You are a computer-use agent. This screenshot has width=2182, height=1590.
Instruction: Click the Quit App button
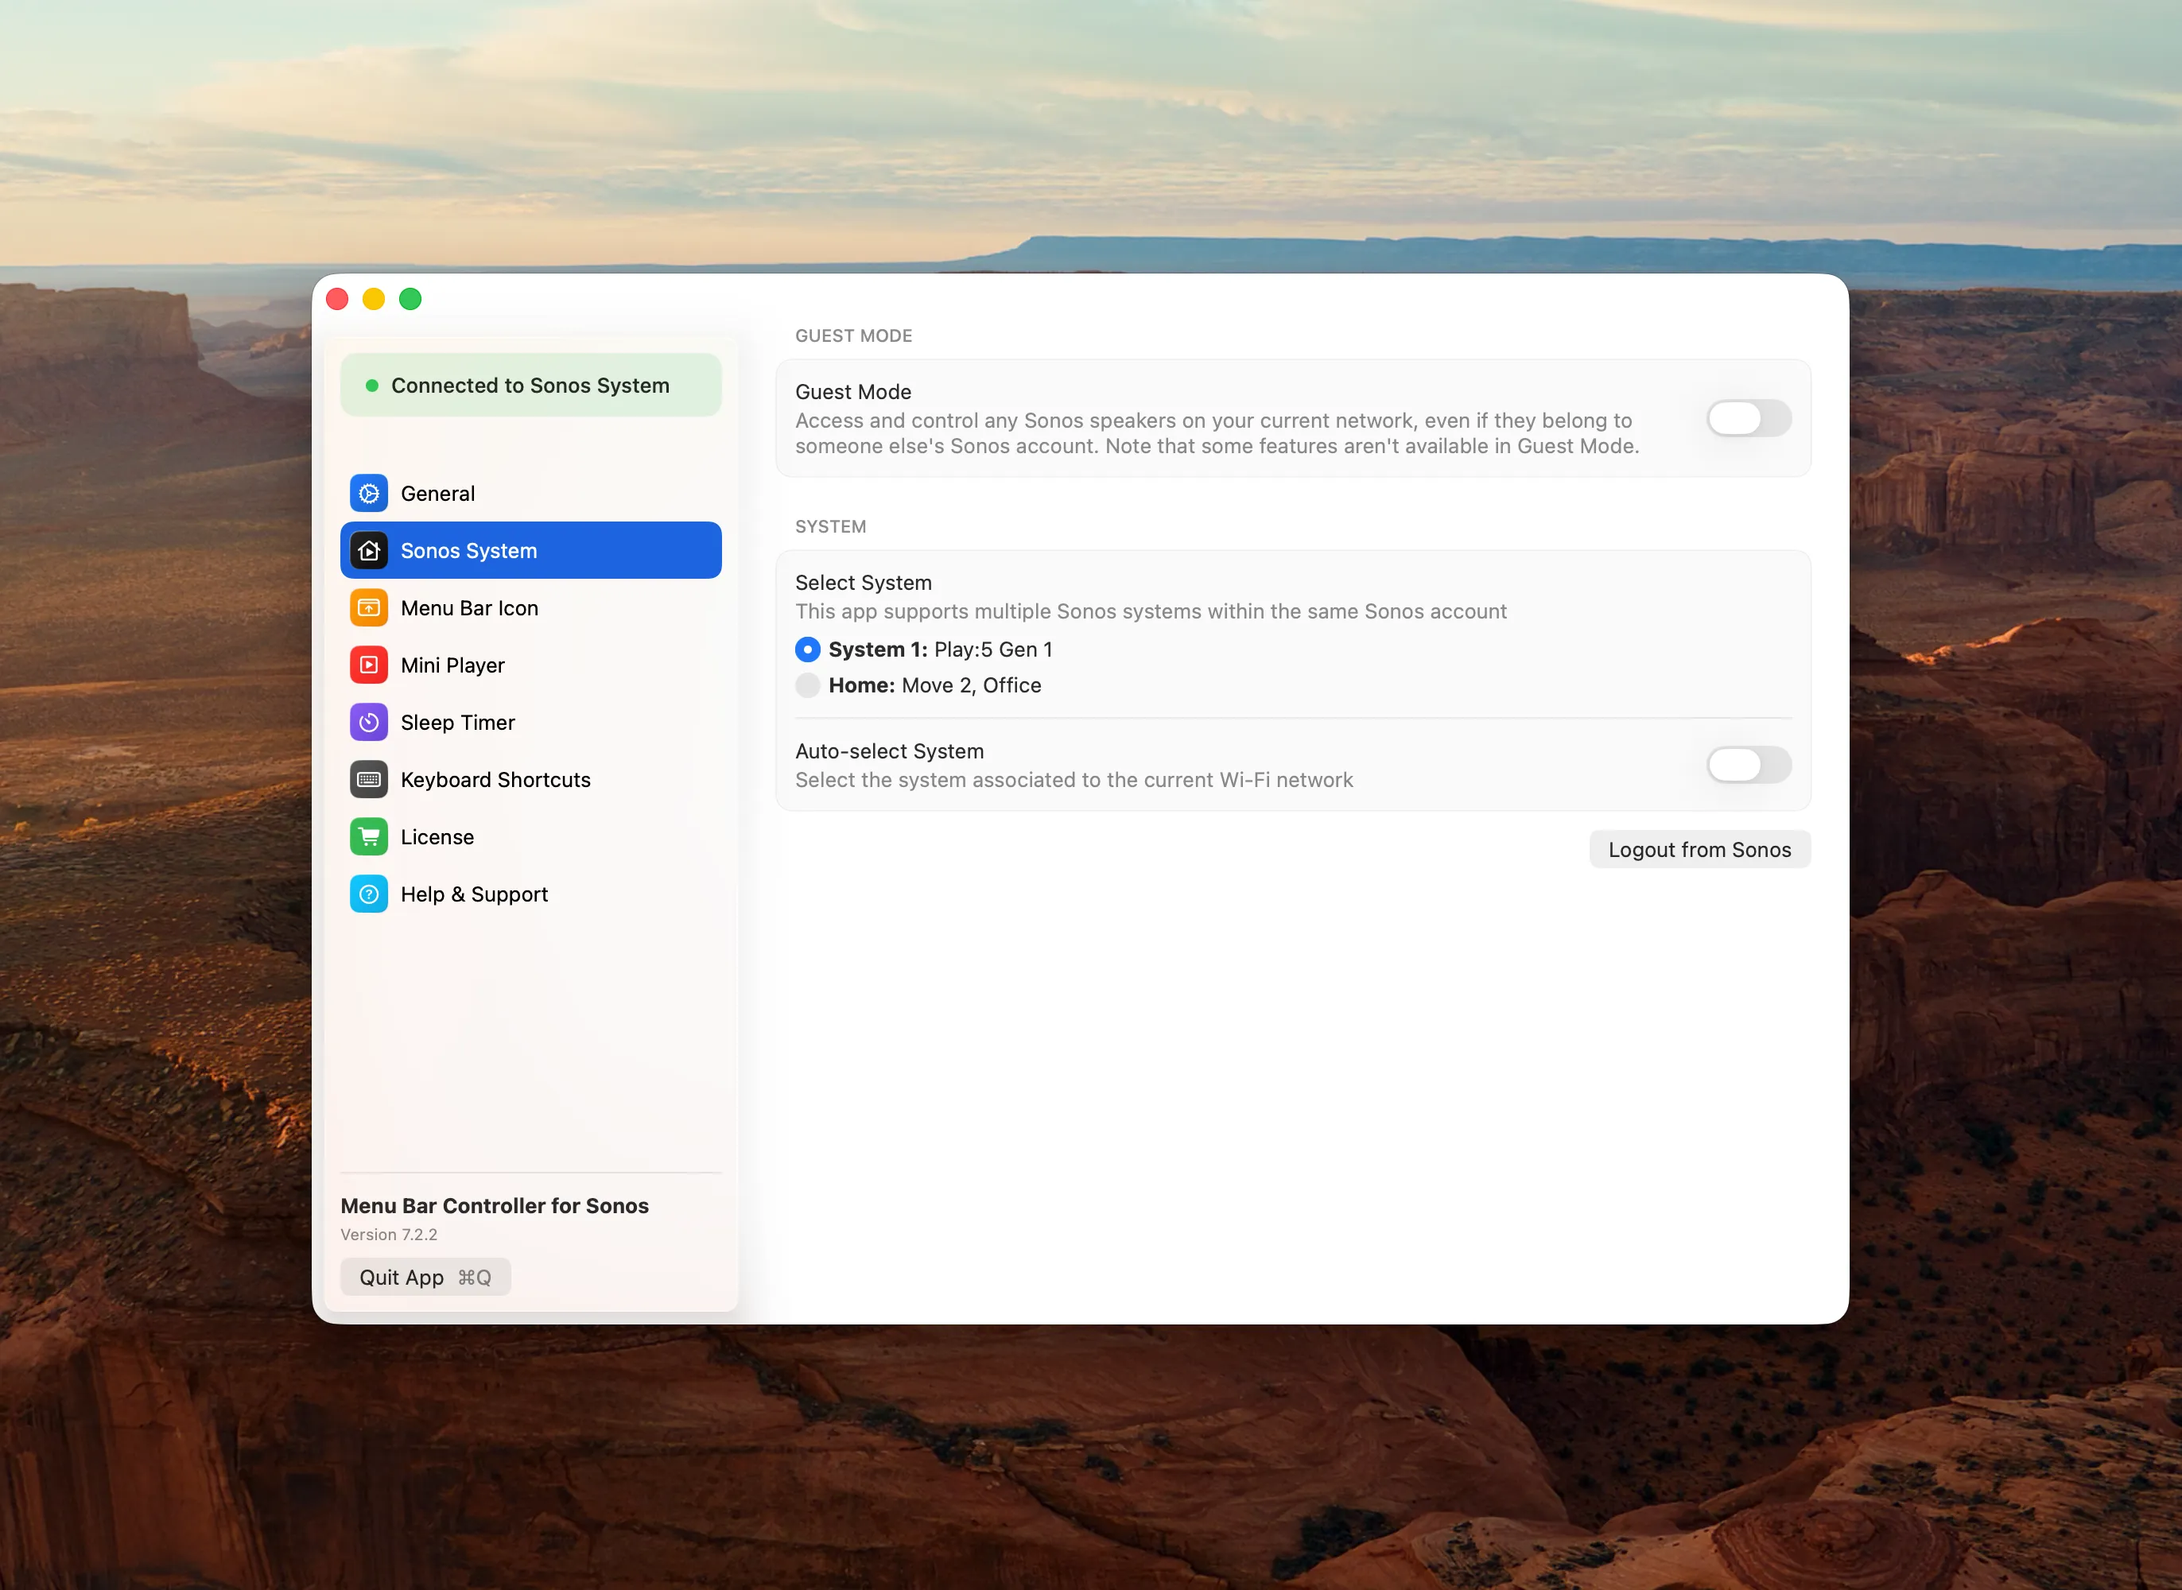click(x=425, y=1278)
